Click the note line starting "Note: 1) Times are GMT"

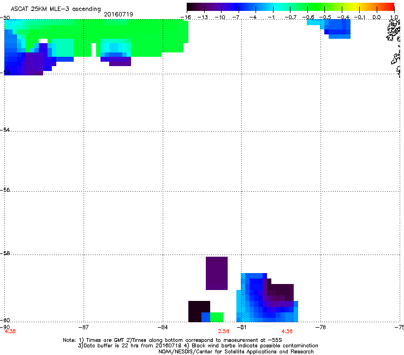[172, 340]
